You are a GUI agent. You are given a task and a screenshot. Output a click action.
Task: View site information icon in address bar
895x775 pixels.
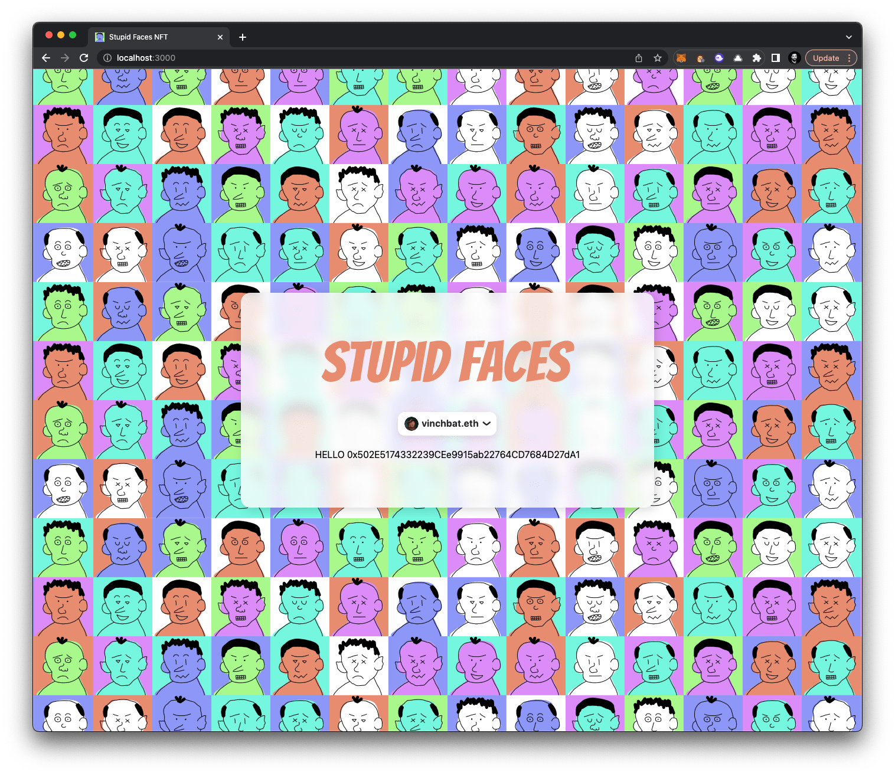pos(107,58)
